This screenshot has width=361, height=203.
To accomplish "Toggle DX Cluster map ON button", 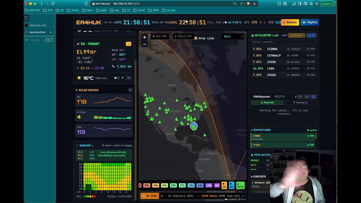I will 312,35.
